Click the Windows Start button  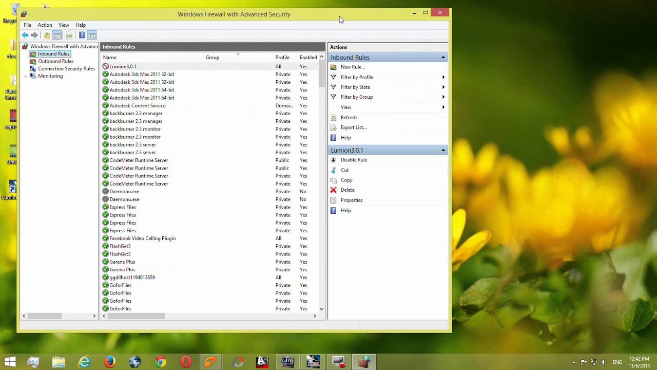pos(10,362)
